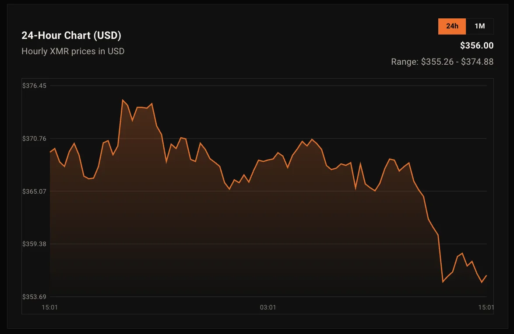Screen dimensions: 514x334
Task: Click the starting 15:01 time axis label
Action: point(49,307)
